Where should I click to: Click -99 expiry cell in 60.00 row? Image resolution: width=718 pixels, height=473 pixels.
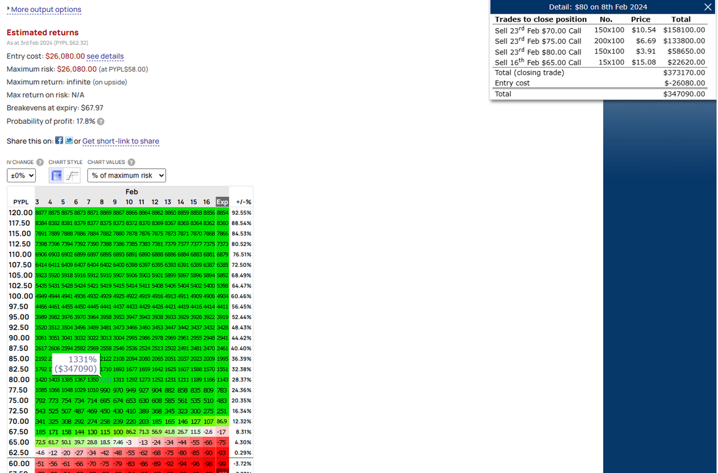223,463
